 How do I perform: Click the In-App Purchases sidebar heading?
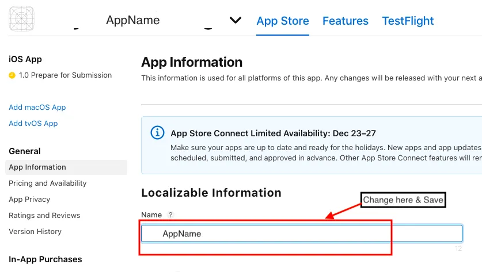click(45, 259)
